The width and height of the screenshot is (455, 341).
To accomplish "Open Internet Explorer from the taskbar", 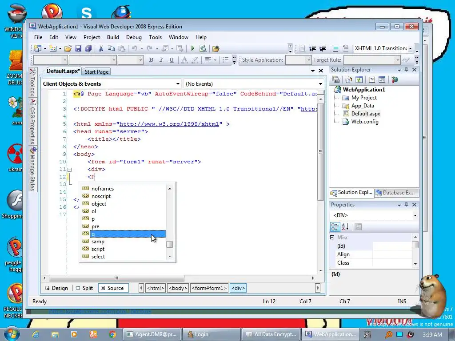I will coord(36,334).
